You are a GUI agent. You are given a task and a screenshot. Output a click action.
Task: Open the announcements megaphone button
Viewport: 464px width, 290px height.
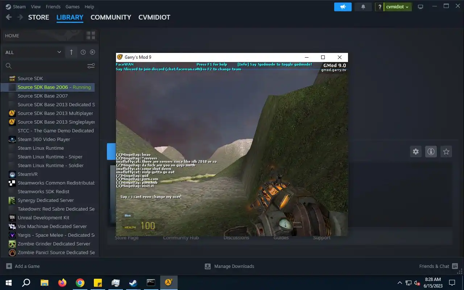click(343, 7)
